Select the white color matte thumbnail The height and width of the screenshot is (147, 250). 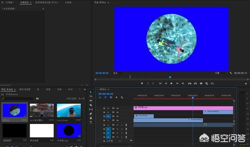point(42,131)
